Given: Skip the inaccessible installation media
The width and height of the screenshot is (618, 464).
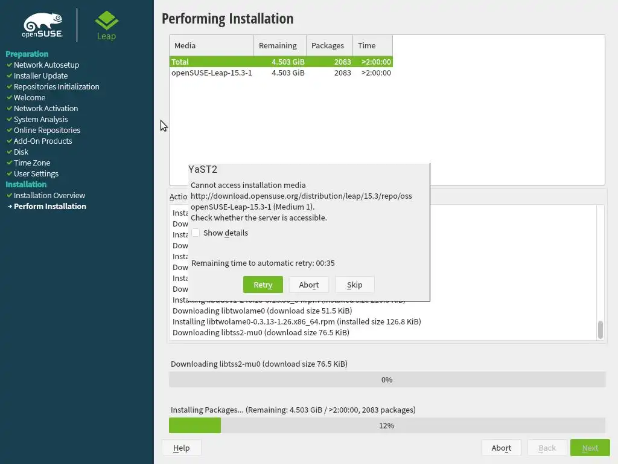Looking at the screenshot, I should tap(354, 285).
